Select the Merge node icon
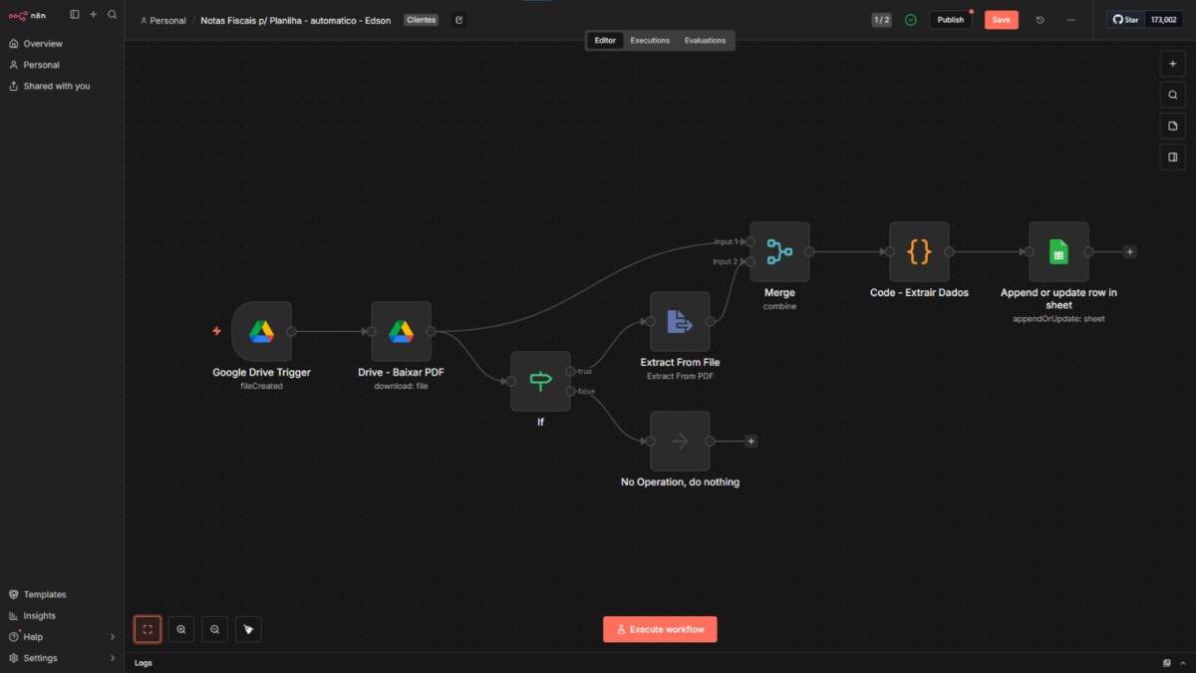1196x673 pixels. (x=779, y=252)
